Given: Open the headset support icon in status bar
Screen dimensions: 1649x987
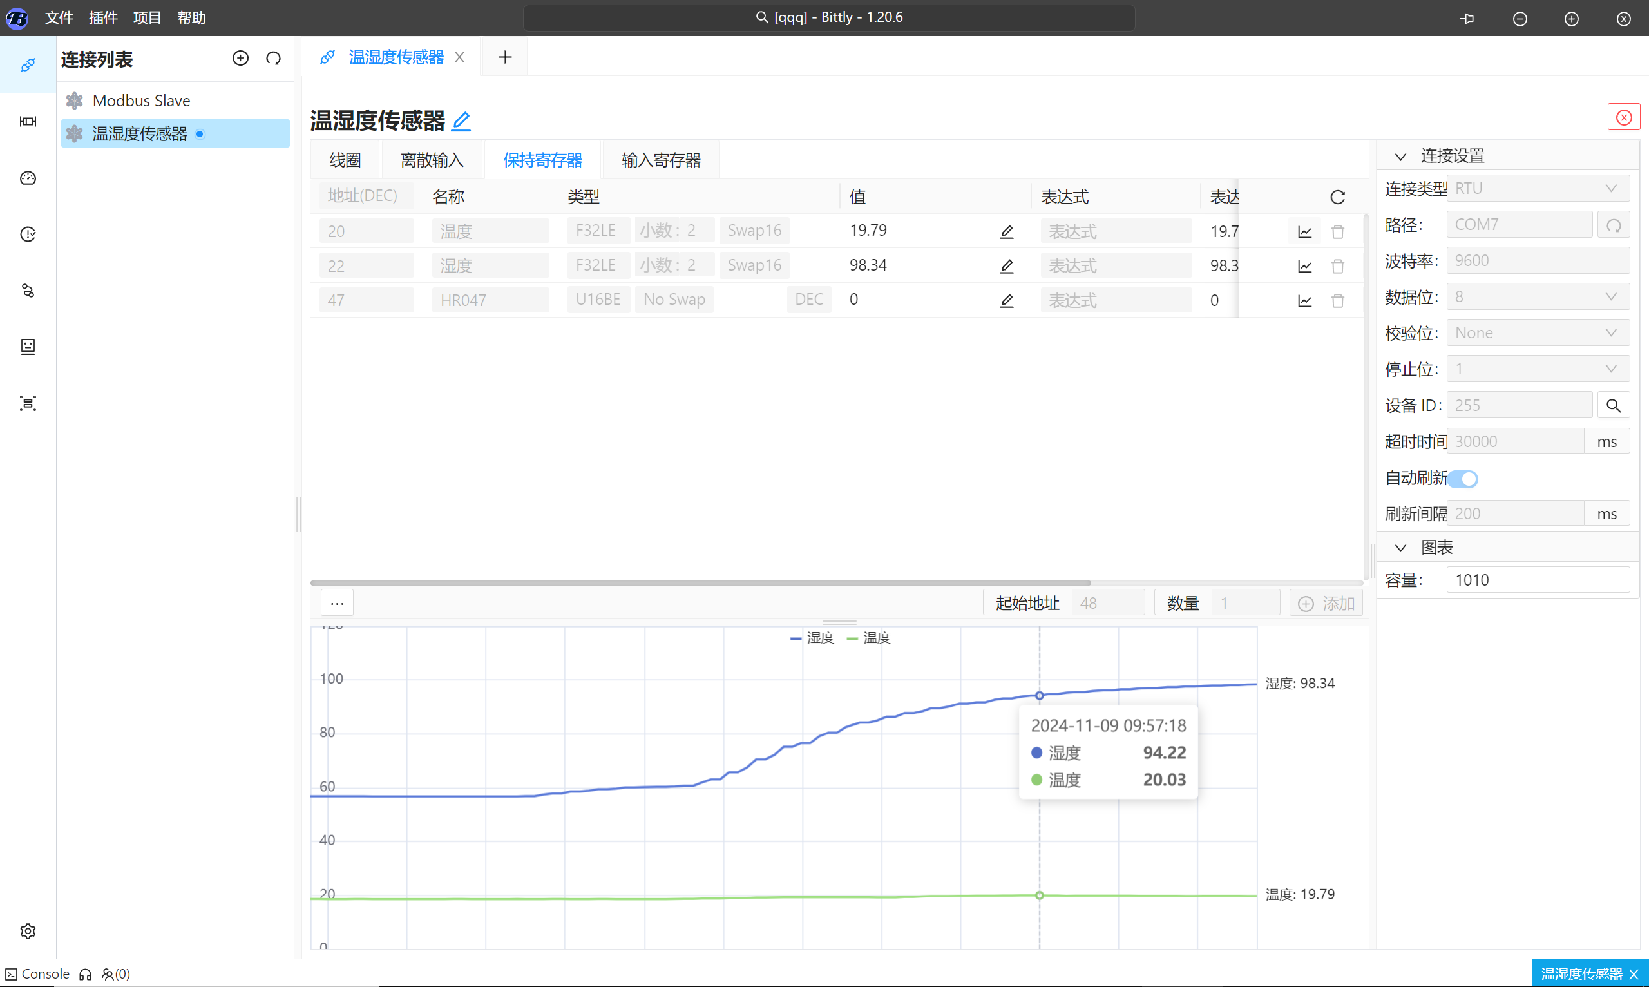Looking at the screenshot, I should pyautogui.click(x=85, y=974).
